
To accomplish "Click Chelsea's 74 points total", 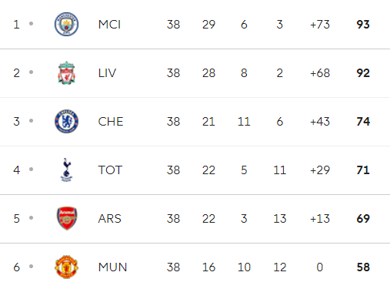I will click(363, 122).
